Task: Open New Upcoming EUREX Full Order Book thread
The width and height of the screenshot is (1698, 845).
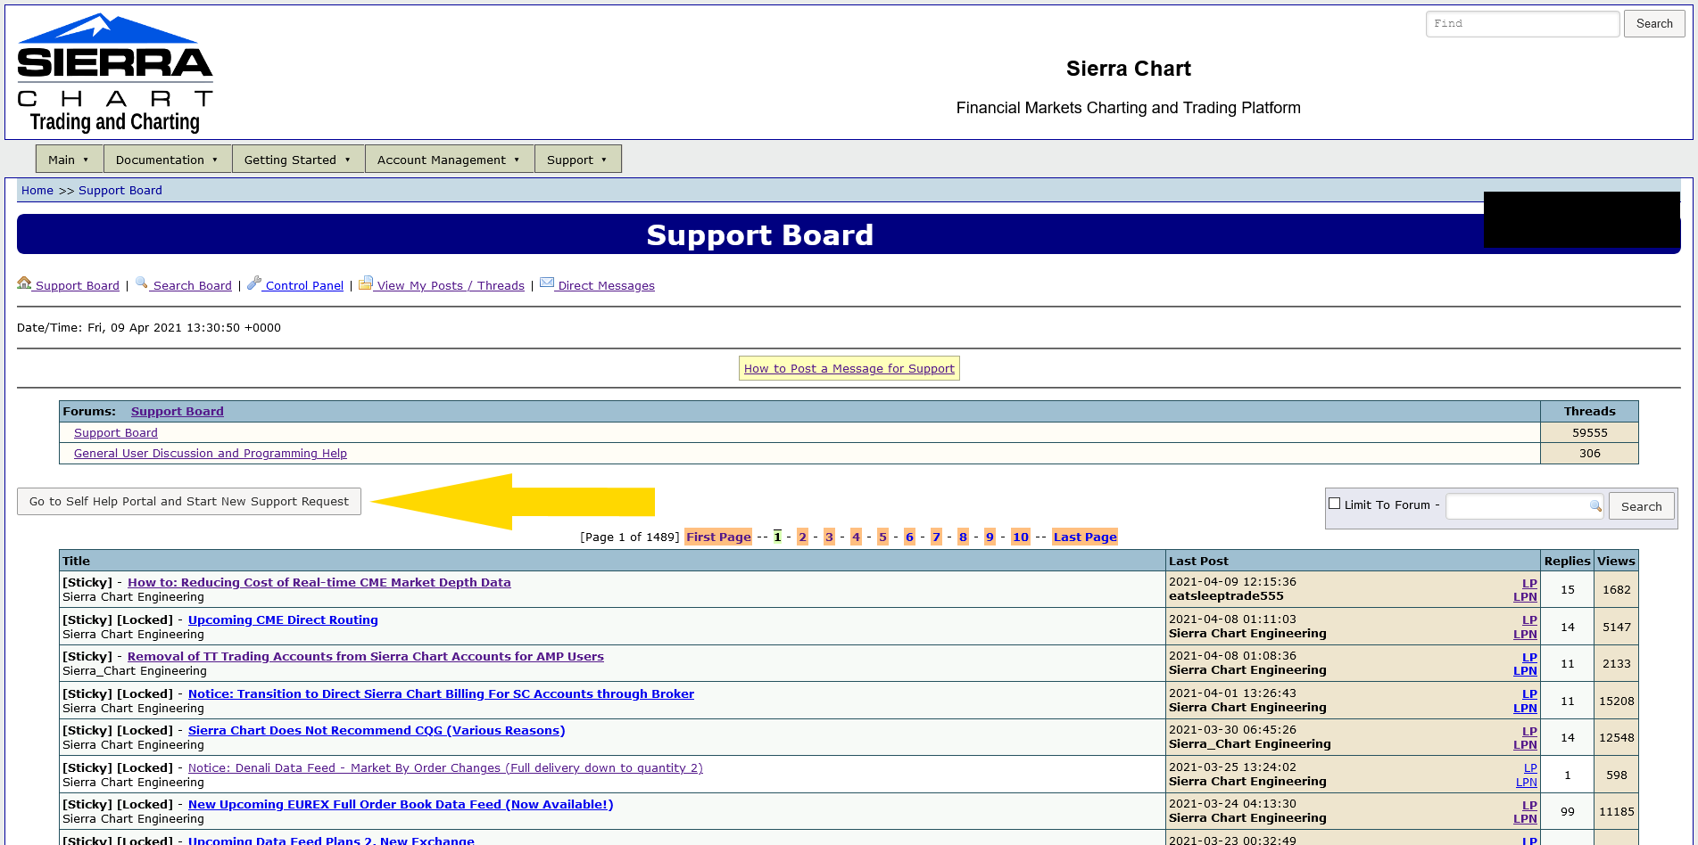Action: point(401,805)
